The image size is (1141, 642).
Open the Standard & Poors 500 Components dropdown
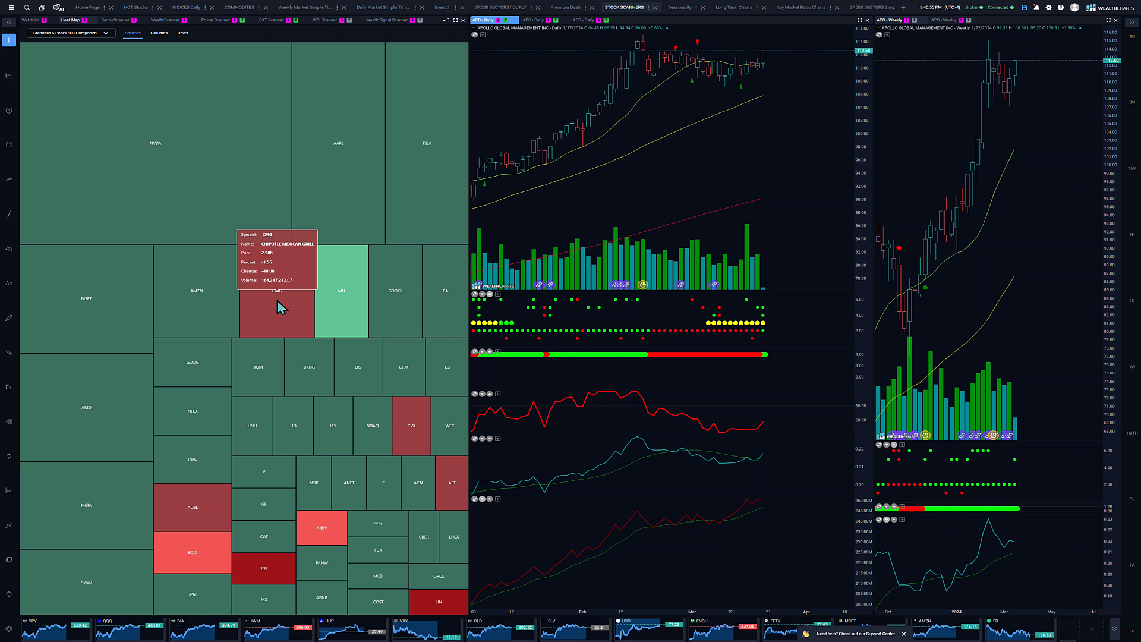(x=71, y=33)
